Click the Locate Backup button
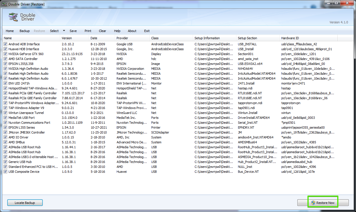The width and height of the screenshot is (356, 212). click(25, 203)
